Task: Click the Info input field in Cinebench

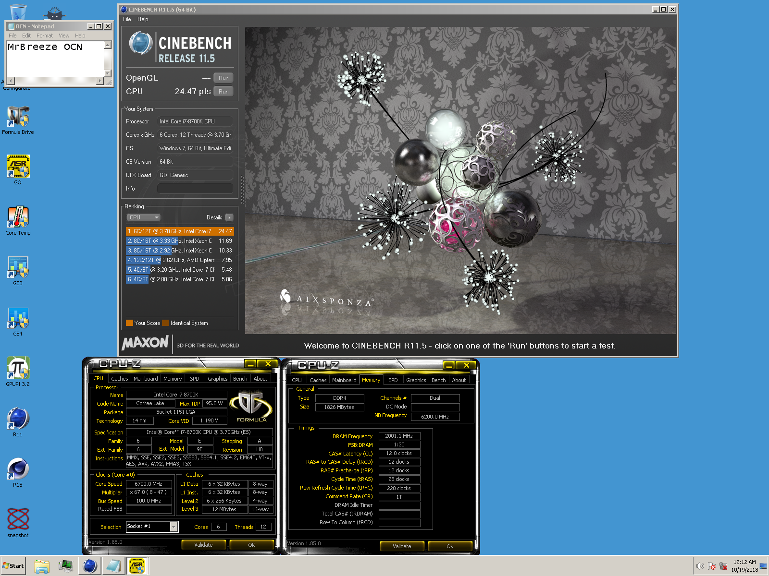Action: [x=195, y=189]
